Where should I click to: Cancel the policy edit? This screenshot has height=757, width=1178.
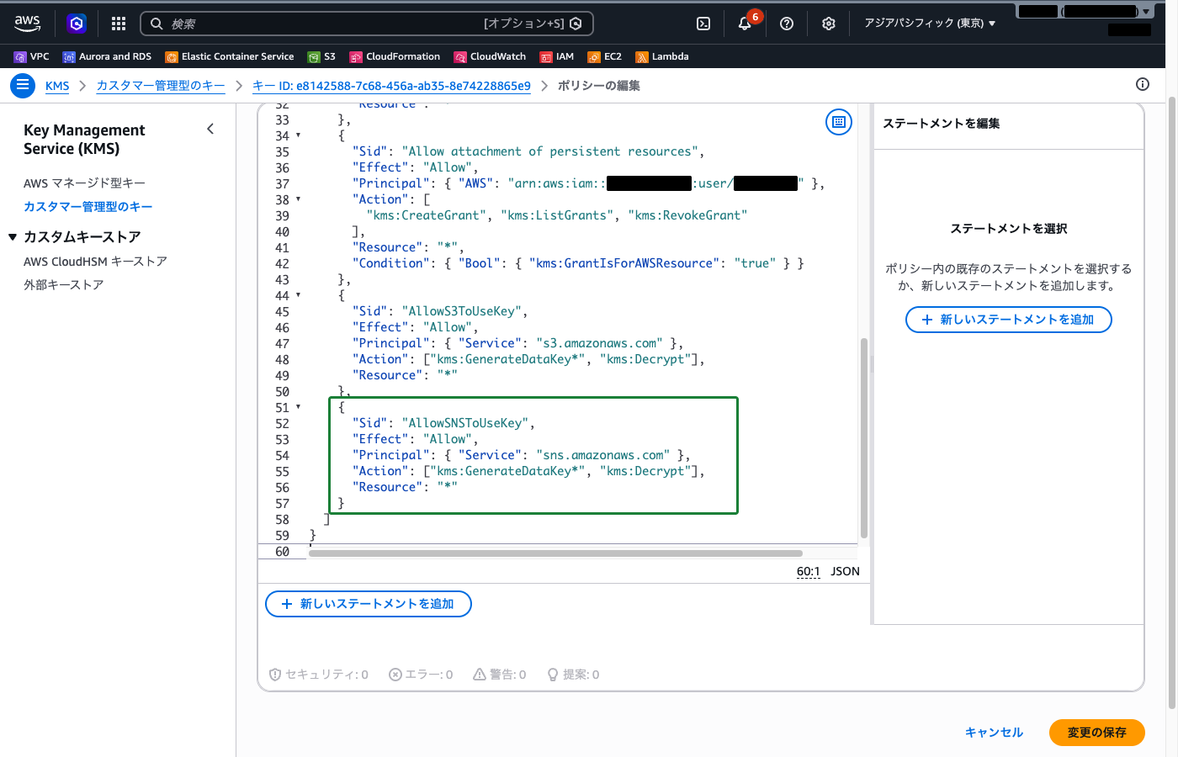click(x=994, y=733)
